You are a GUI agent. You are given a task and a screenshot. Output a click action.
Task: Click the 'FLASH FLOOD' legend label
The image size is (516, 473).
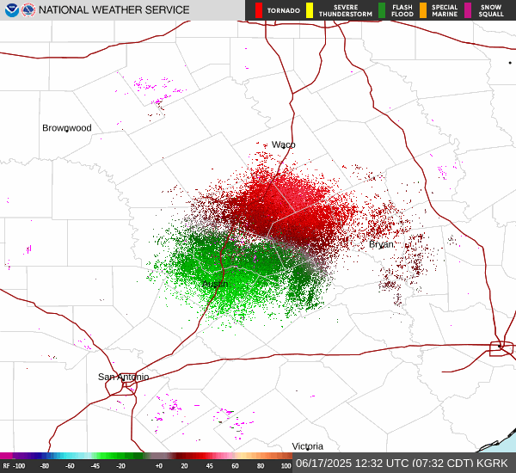(x=402, y=10)
